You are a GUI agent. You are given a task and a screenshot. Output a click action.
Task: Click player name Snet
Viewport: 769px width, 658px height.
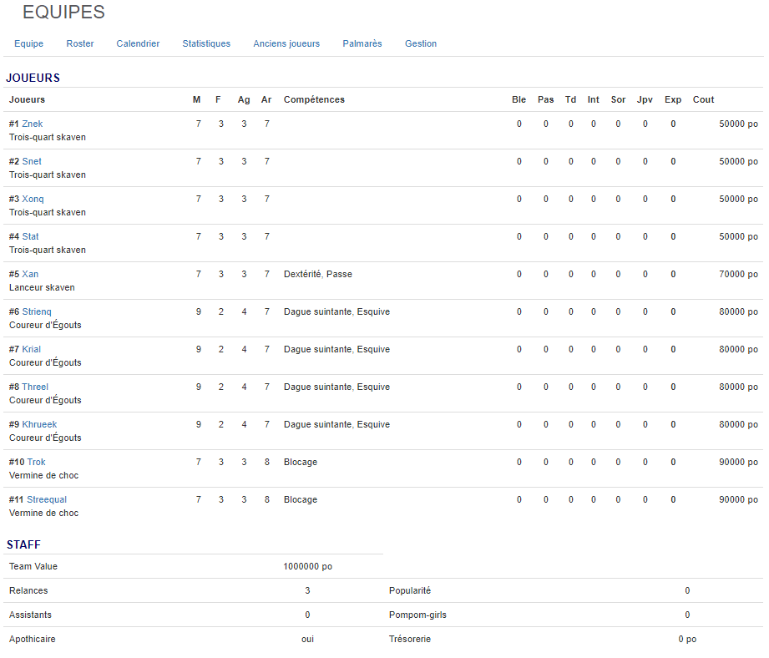click(32, 161)
